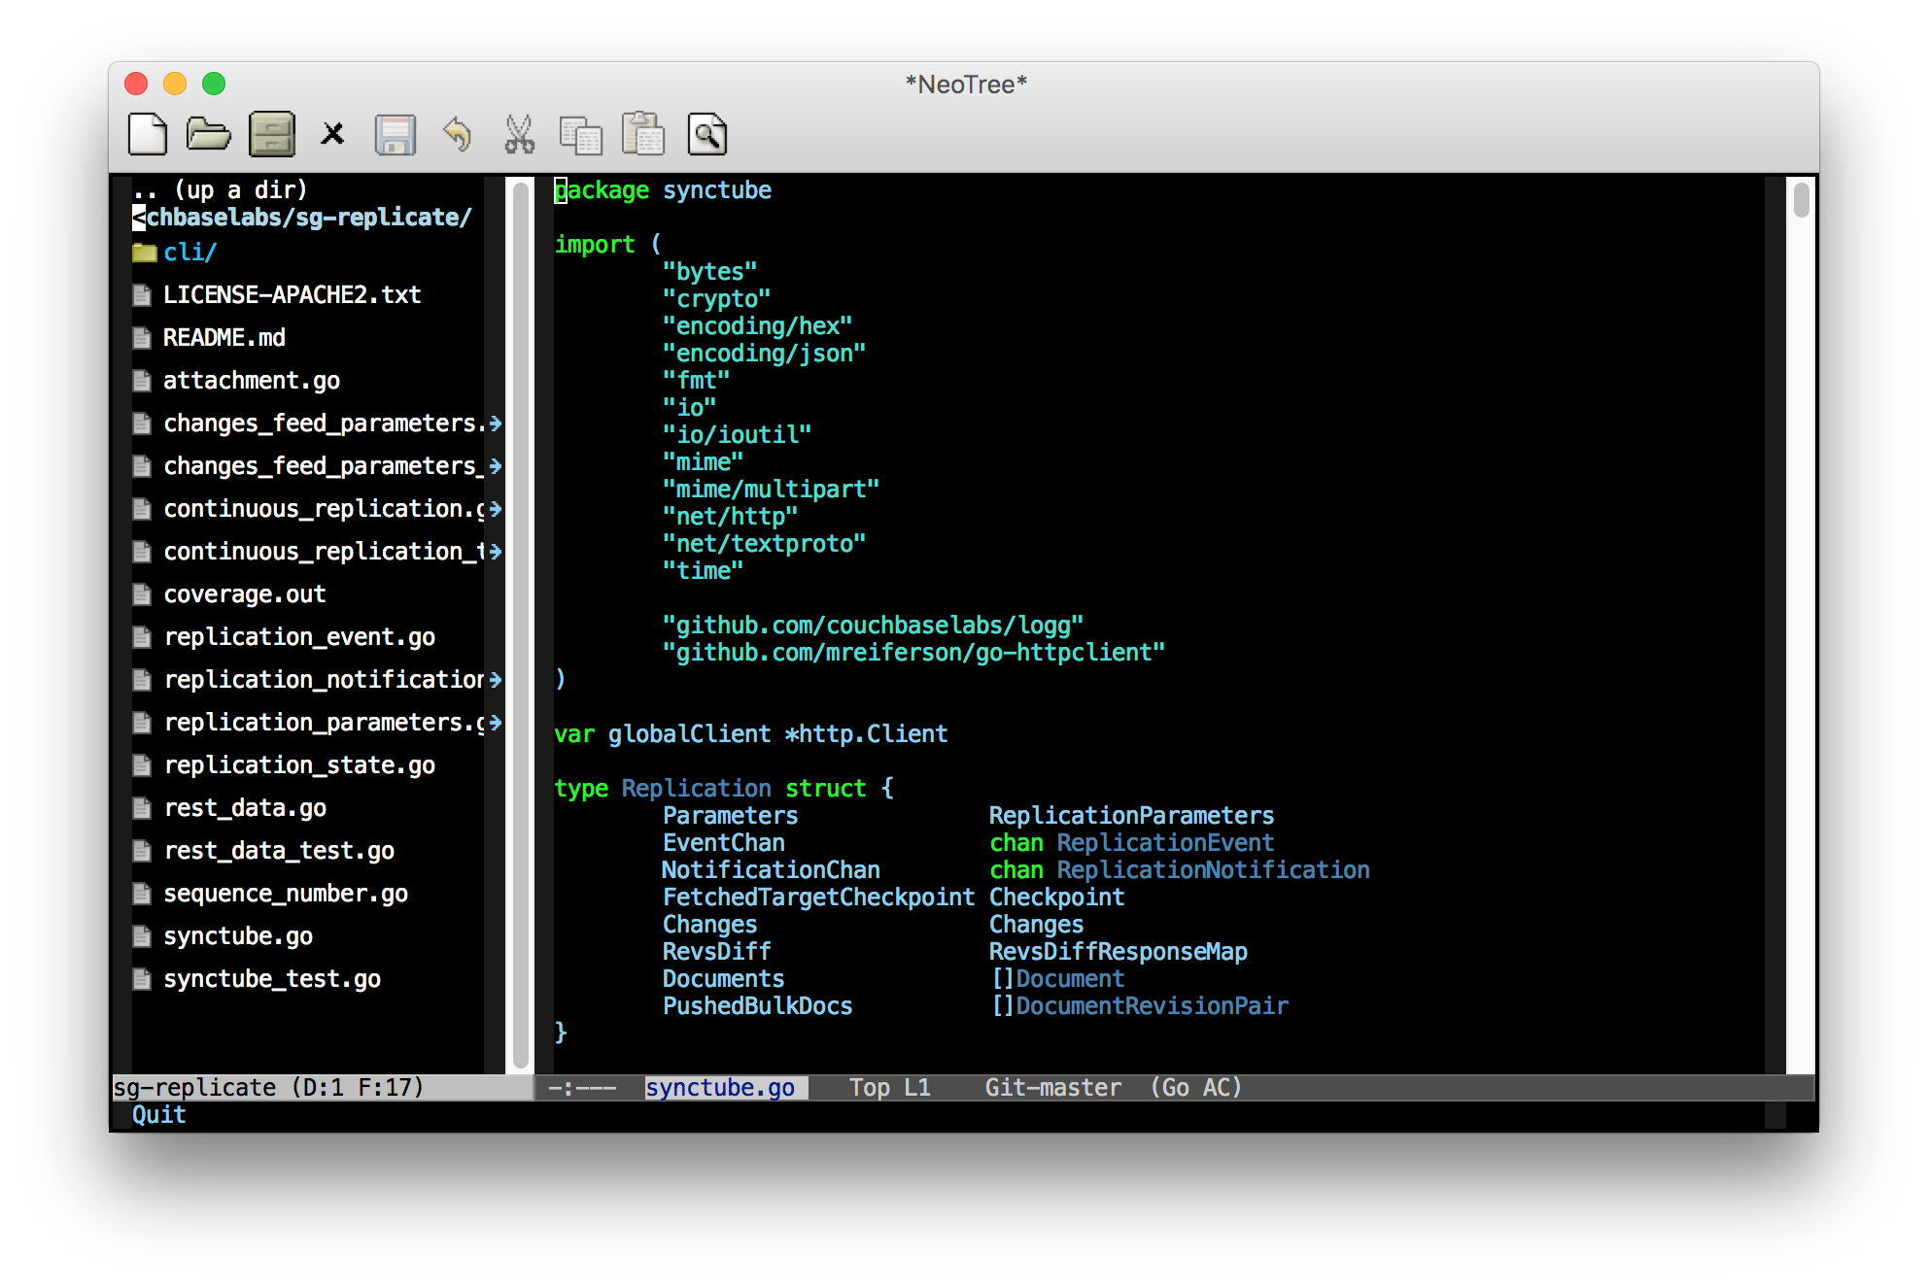This screenshot has width=1928, height=1288.
Task: Open synctube_test.go in the tree
Action: pyautogui.click(x=272, y=979)
